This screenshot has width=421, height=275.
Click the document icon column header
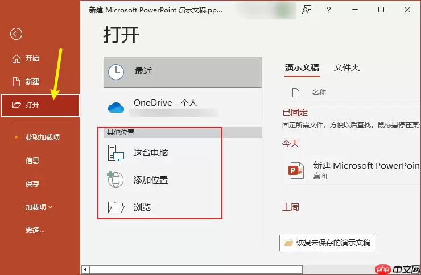(296, 93)
